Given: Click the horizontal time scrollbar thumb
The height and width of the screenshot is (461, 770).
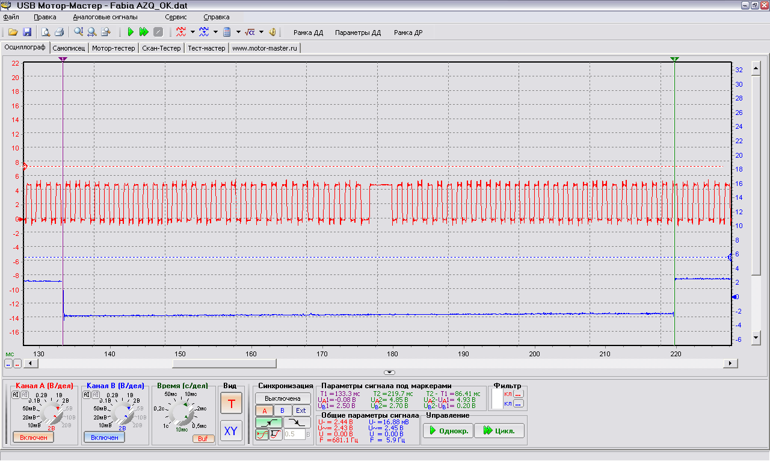Looking at the screenshot, I should pos(224,364).
